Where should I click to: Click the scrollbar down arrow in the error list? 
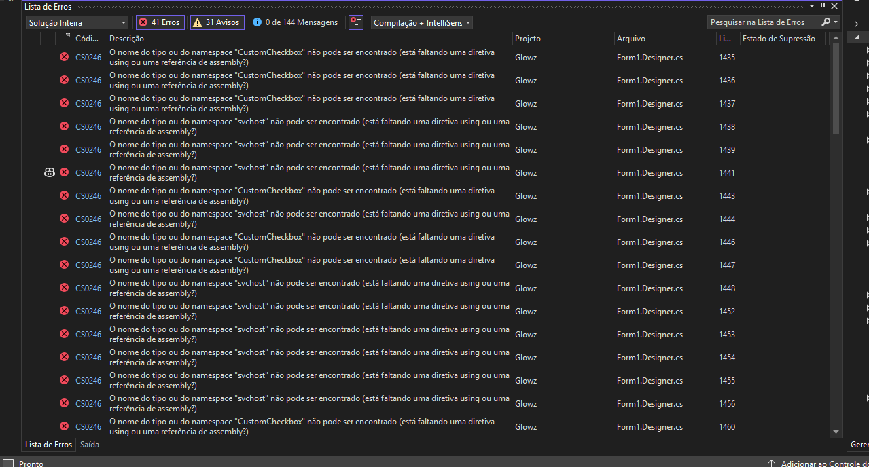coord(836,432)
